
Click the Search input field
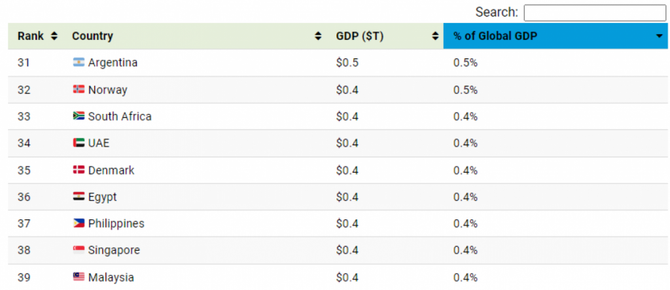click(594, 12)
